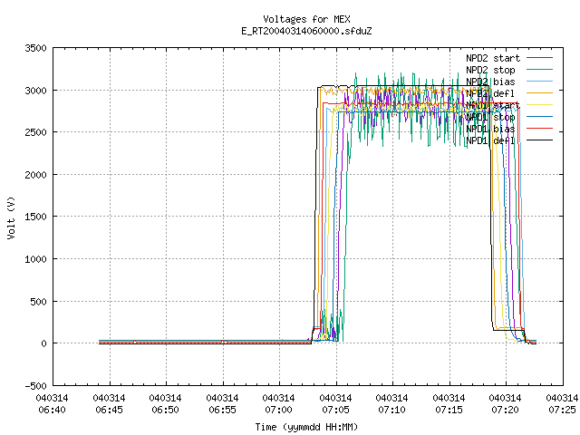Screen dimensions: 580x435
Task: Click the "NPD2 defl" legend label
Action: pos(490,93)
